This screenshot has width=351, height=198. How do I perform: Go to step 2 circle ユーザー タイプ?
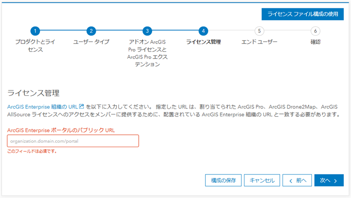click(x=91, y=31)
